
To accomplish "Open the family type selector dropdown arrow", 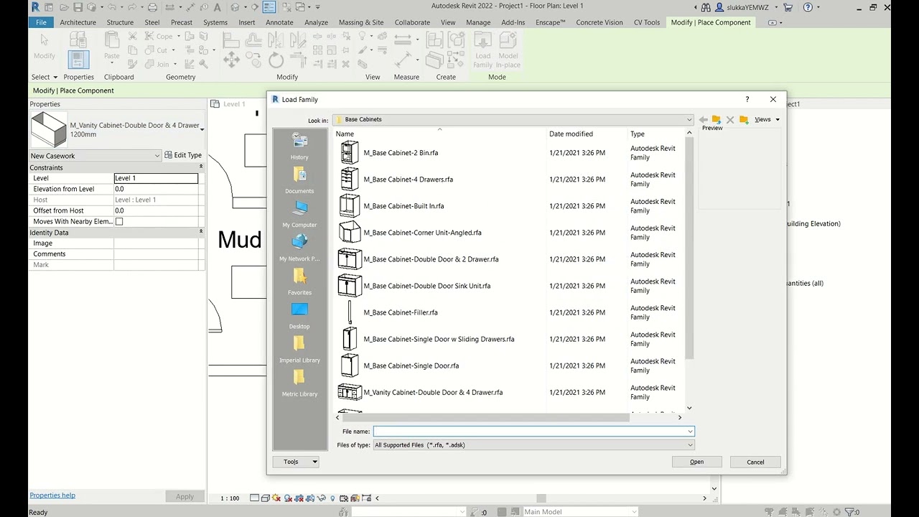I will (202, 130).
